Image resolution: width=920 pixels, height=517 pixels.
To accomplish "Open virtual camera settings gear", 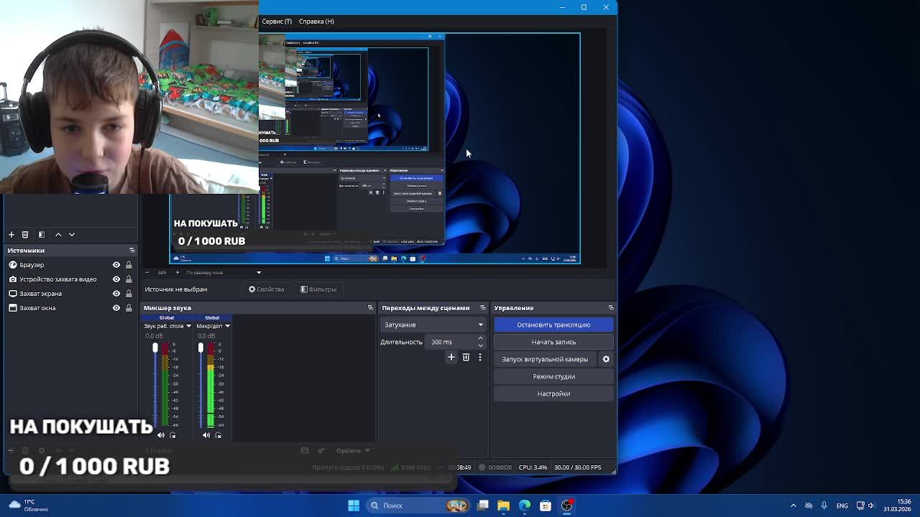I will click(x=606, y=359).
